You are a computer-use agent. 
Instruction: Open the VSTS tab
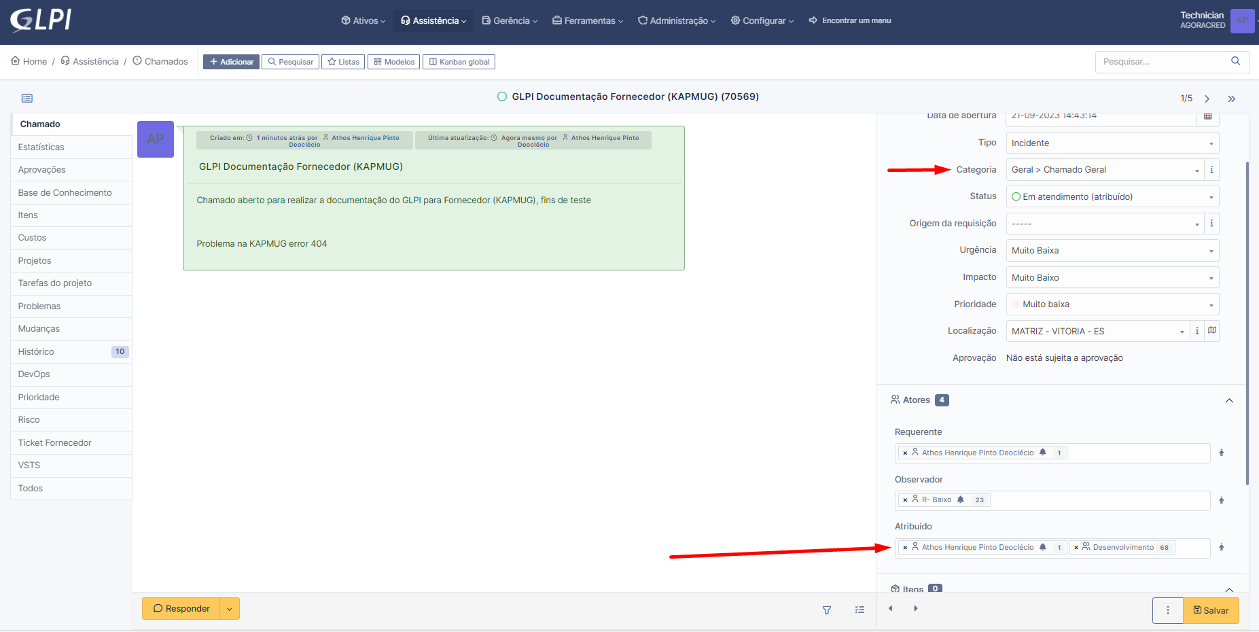click(71, 466)
